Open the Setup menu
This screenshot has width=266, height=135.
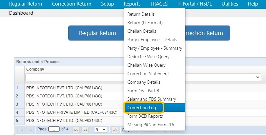[108, 4]
